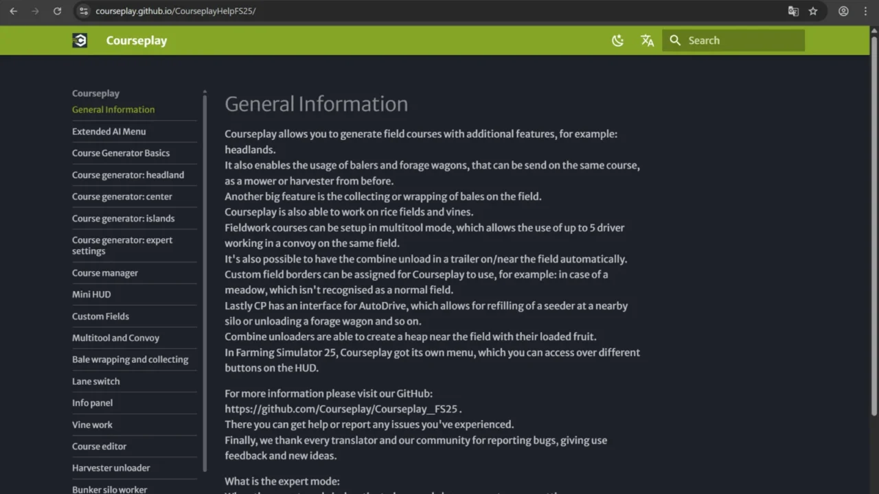Bookmark this page with the star icon
The image size is (879, 494).
(813, 11)
